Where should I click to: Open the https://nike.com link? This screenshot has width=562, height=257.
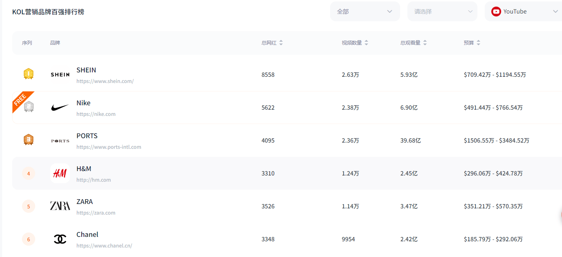click(96, 114)
